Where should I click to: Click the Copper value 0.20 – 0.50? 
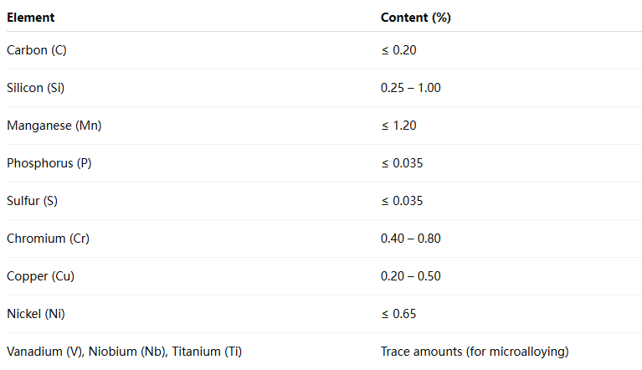(410, 276)
